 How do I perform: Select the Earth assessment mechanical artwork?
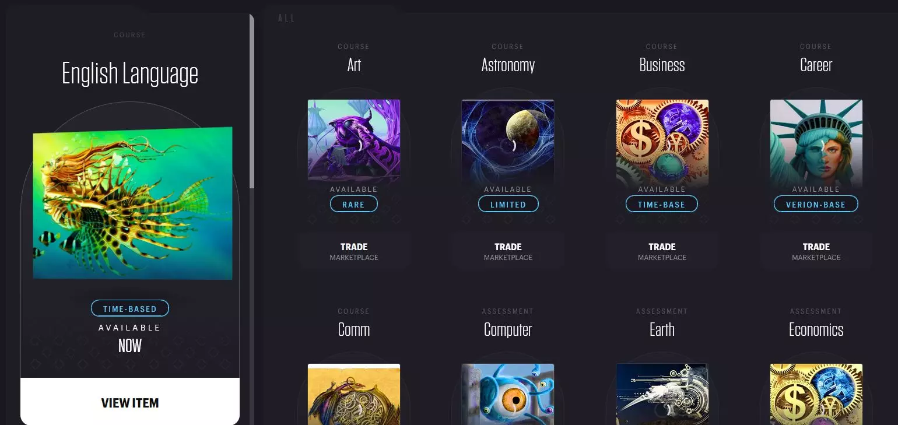[x=662, y=394]
